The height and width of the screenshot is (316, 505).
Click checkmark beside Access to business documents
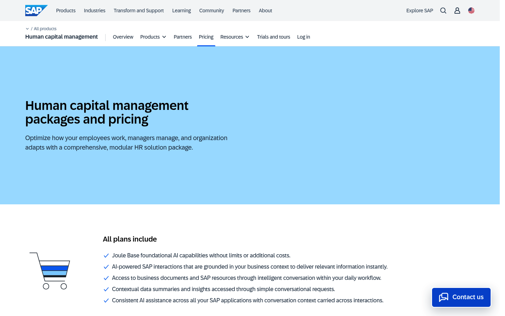[x=106, y=278]
